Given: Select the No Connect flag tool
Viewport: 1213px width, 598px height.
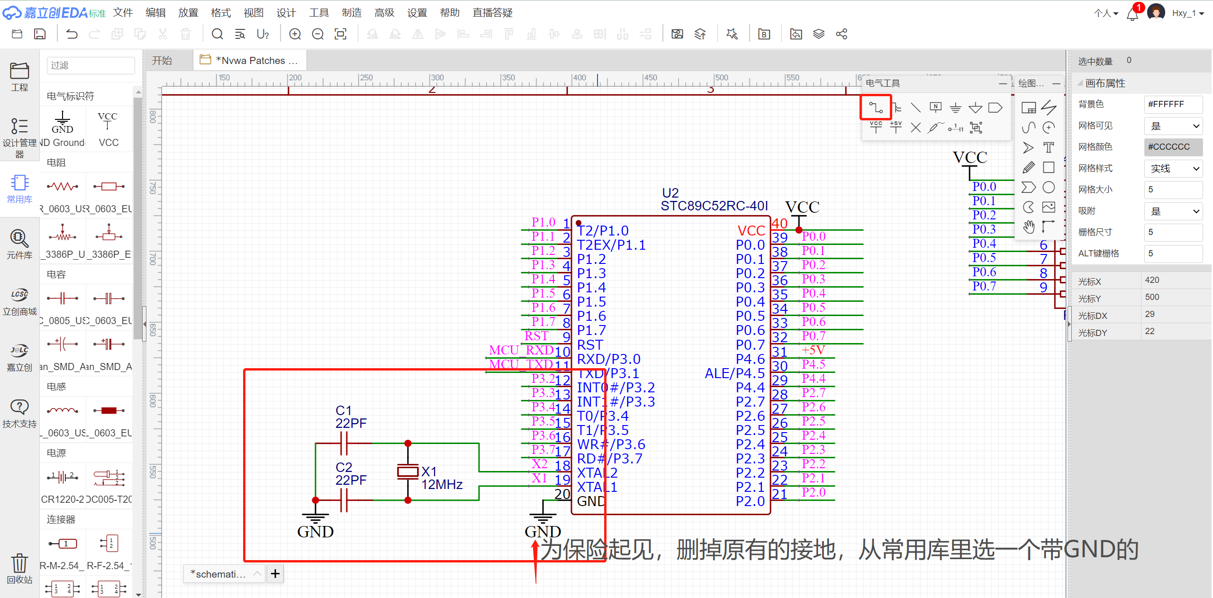Looking at the screenshot, I should pos(915,127).
